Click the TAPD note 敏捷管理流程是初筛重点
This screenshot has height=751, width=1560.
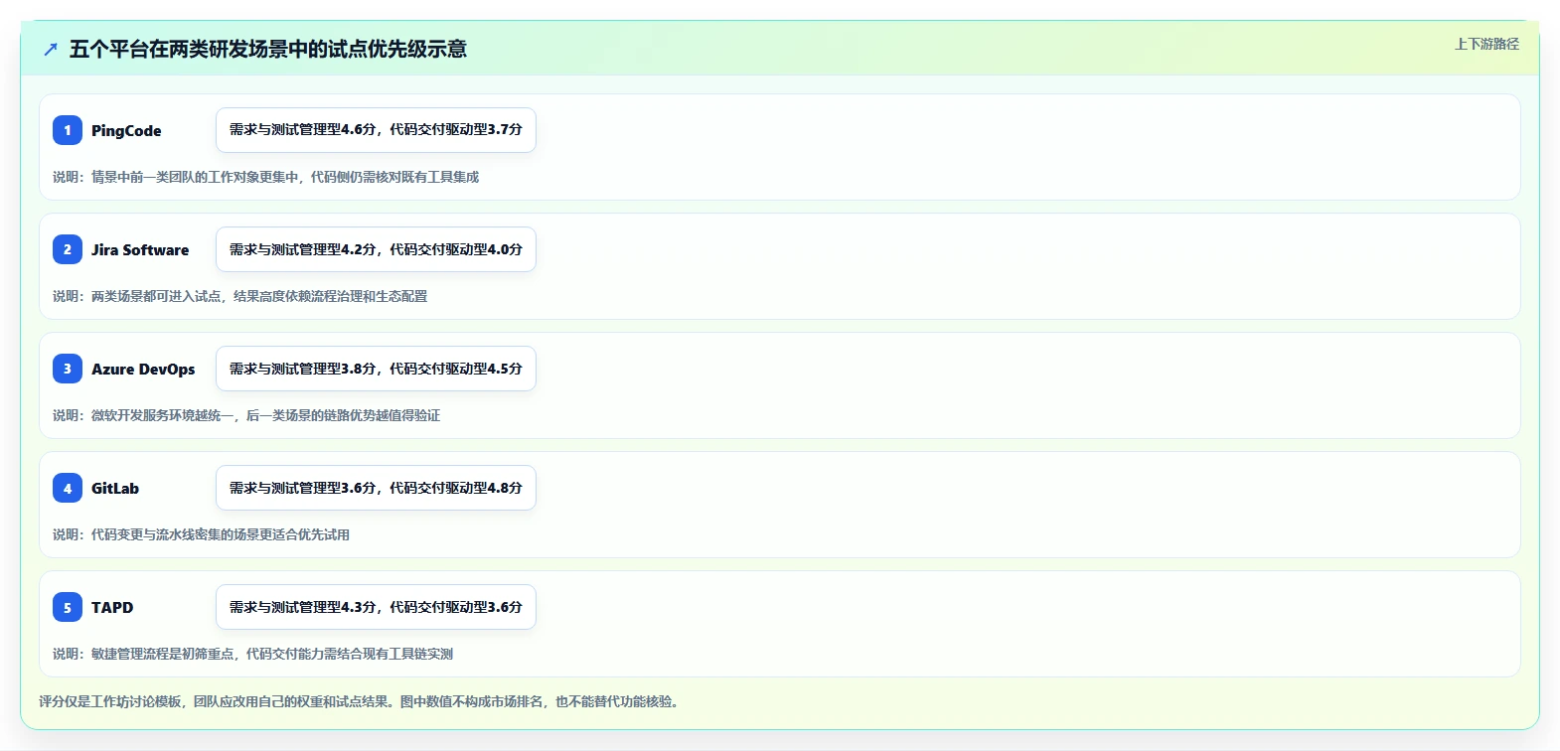pos(252,654)
